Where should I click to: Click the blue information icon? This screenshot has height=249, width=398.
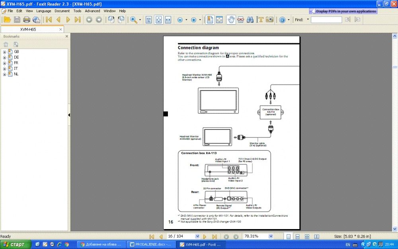click(282, 20)
